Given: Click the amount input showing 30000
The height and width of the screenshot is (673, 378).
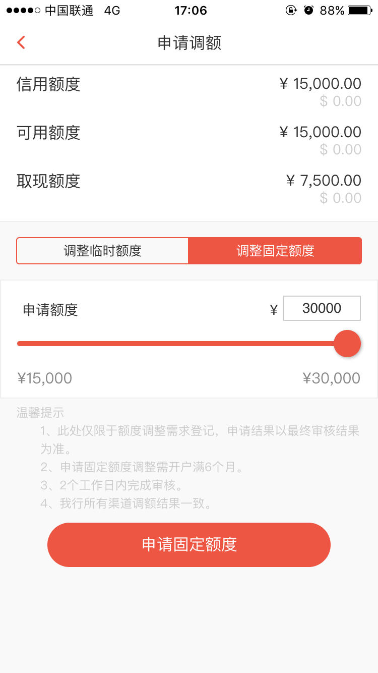Looking at the screenshot, I should [322, 308].
